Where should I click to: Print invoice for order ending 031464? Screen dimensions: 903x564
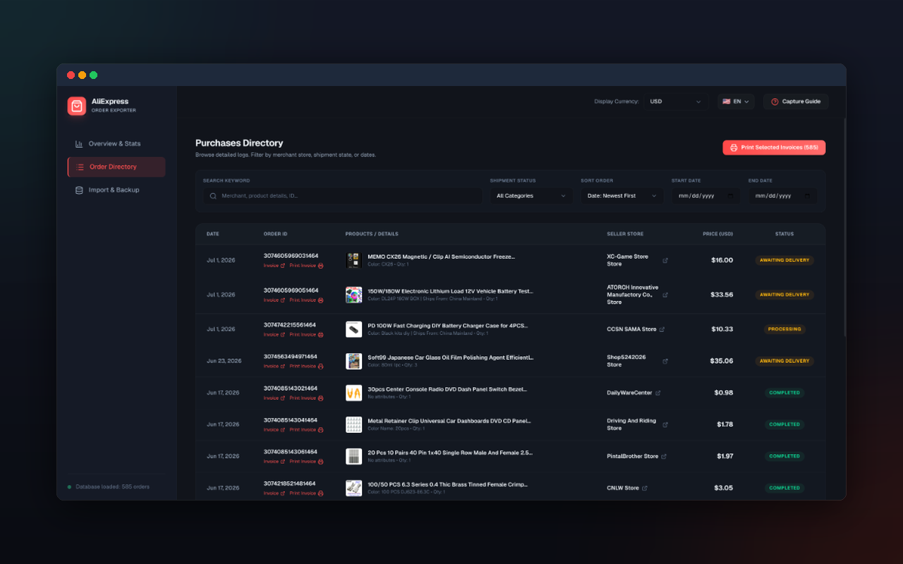(x=306, y=266)
